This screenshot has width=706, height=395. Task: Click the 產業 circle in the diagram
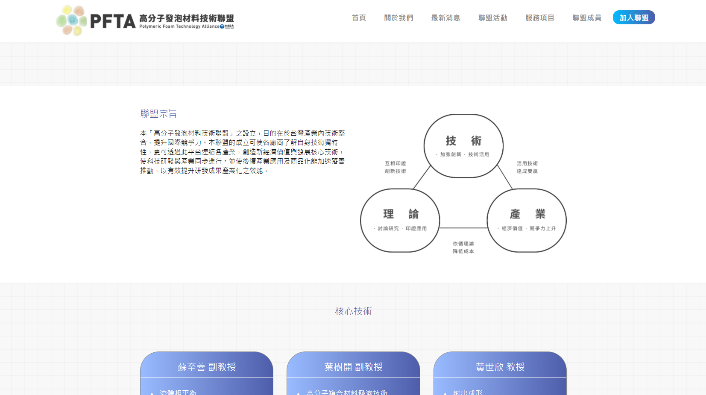point(527,220)
